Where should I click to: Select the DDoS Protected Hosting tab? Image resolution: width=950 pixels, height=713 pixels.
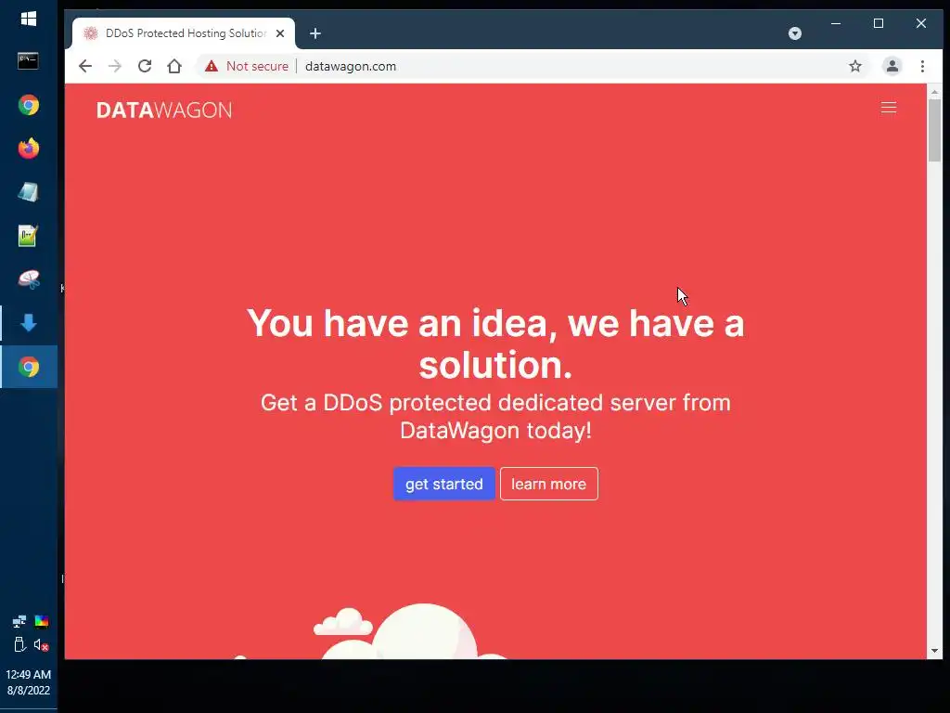(184, 33)
